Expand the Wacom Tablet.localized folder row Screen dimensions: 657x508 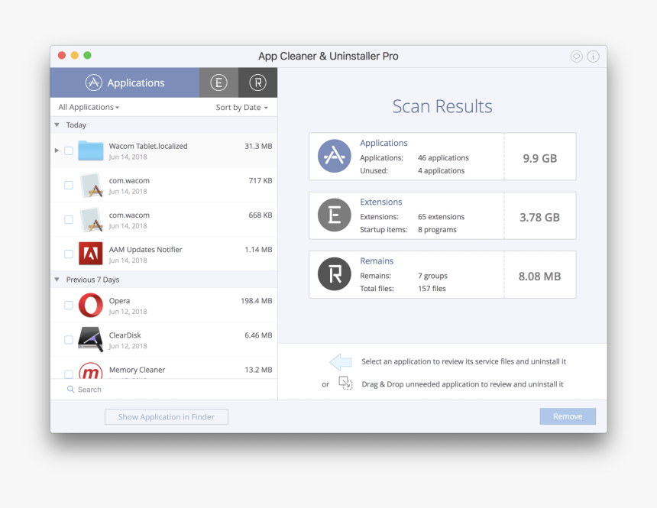coord(57,150)
